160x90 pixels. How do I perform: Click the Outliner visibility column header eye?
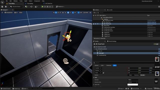93,15
